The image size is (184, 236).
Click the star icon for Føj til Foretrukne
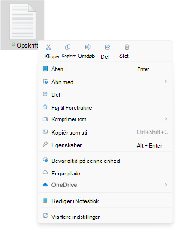pos(45,106)
